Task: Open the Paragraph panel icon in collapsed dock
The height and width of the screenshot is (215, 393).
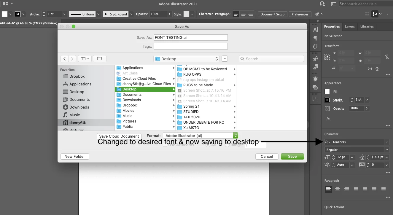Action: (315, 38)
